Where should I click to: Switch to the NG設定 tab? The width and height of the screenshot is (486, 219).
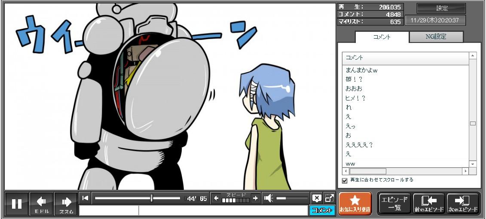point(436,37)
